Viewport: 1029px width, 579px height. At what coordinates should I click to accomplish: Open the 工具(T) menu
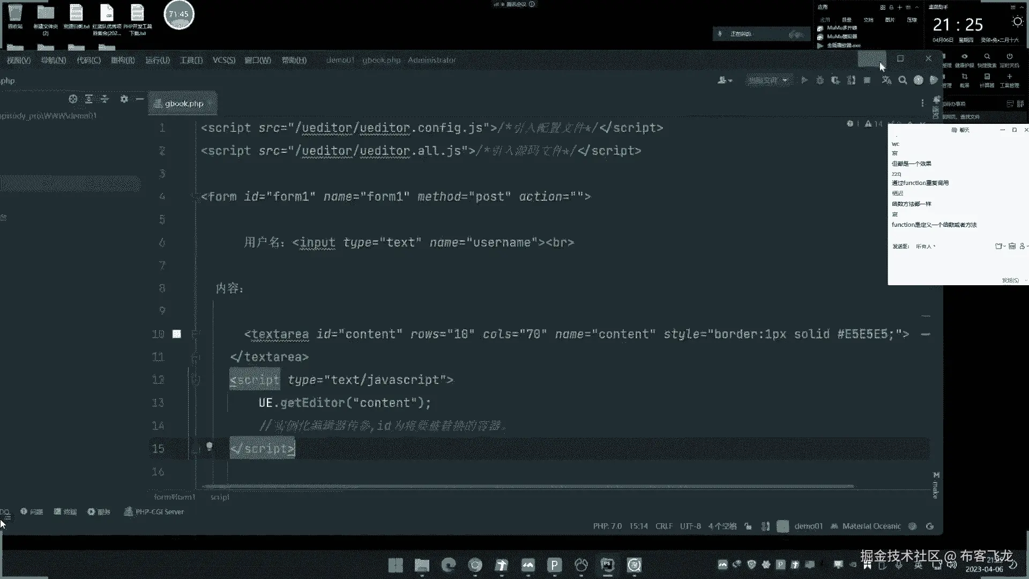[191, 60]
